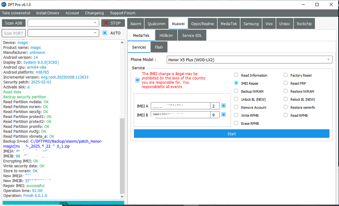Viewport: 339px width, 206px height.
Task: Switch to the Flash tab
Action: tap(159, 47)
